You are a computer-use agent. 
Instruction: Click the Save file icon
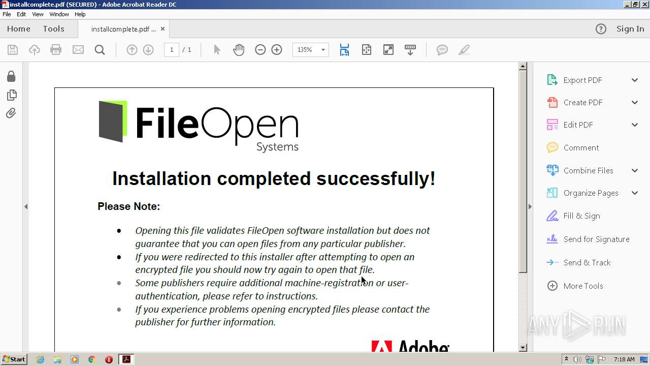[x=13, y=50]
